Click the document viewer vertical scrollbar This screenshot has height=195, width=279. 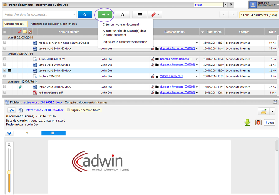(x=277, y=146)
